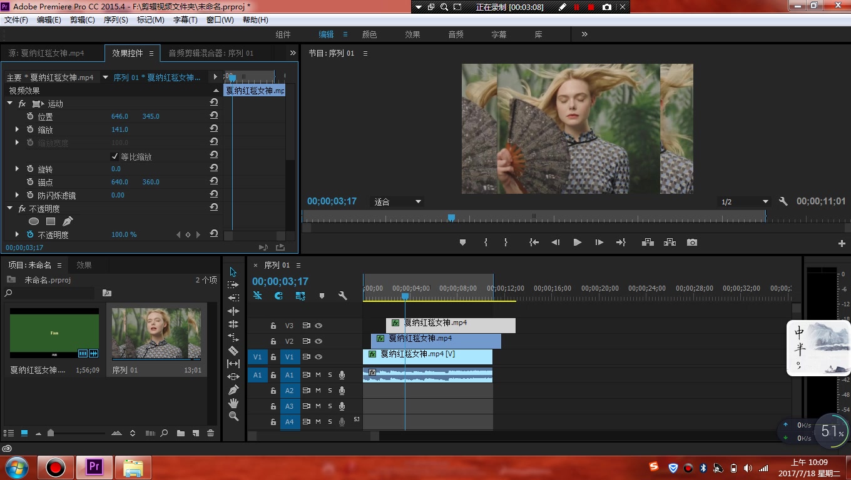851x480 pixels.
Task: Expand the Rotation property
Action: coord(17,169)
